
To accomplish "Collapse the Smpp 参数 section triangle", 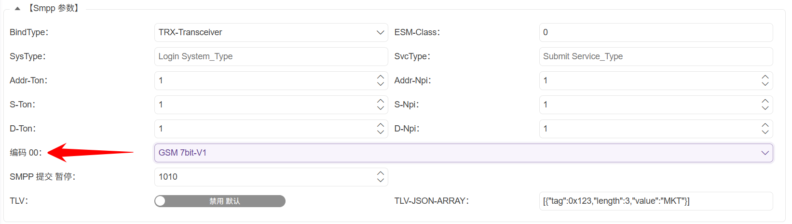I will click(x=17, y=9).
